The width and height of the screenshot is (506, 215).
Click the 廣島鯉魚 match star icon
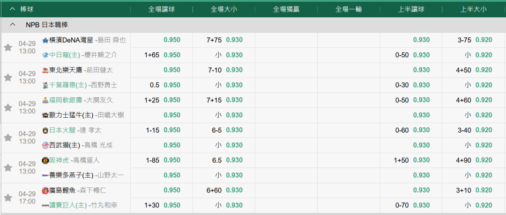coord(8,198)
